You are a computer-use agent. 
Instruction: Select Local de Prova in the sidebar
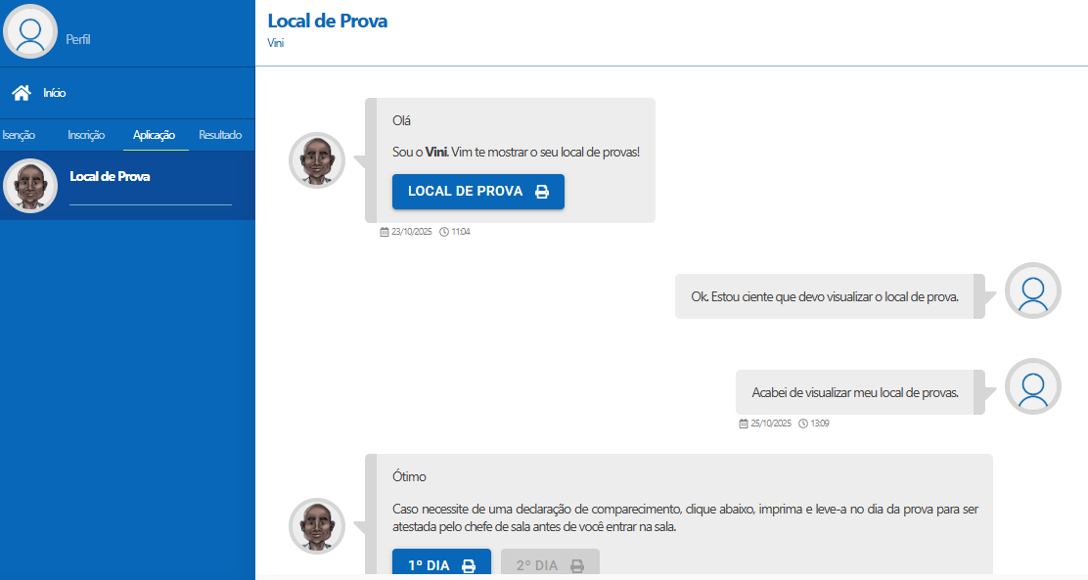(108, 176)
